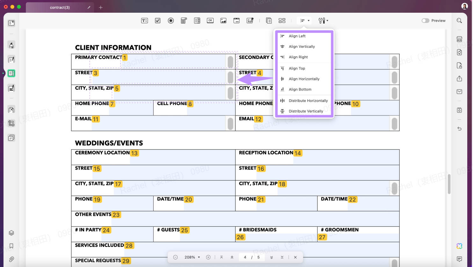Send the file by email icon
The width and height of the screenshot is (473, 267).
click(x=459, y=92)
